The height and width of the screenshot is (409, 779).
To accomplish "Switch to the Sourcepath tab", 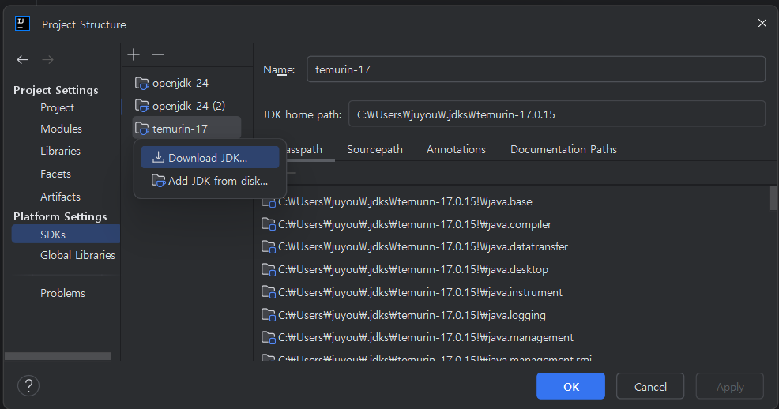I will click(374, 149).
